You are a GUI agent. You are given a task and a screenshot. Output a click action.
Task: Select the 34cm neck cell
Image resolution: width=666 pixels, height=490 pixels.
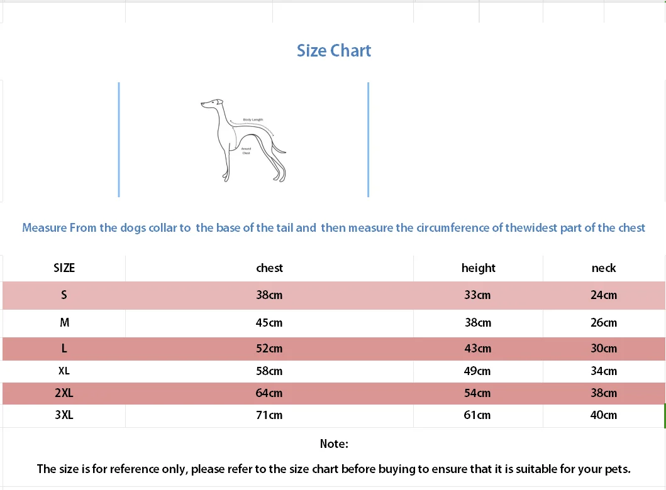click(x=604, y=371)
